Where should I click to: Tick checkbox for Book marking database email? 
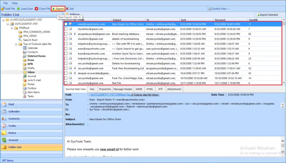pyautogui.click(x=66, y=34)
